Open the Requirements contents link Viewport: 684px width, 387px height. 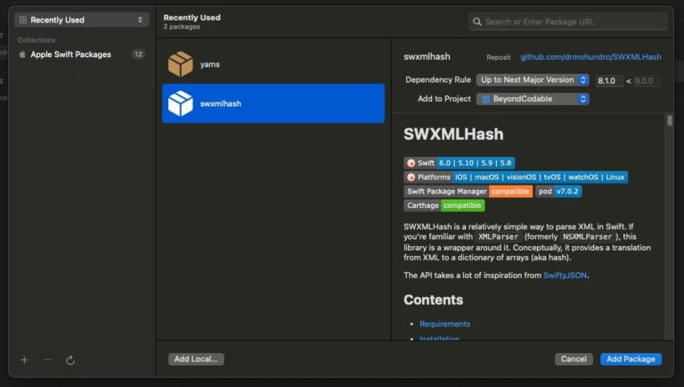coord(444,324)
